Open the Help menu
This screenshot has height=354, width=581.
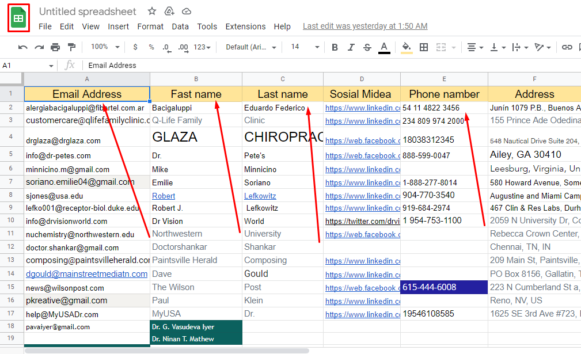[282, 26]
